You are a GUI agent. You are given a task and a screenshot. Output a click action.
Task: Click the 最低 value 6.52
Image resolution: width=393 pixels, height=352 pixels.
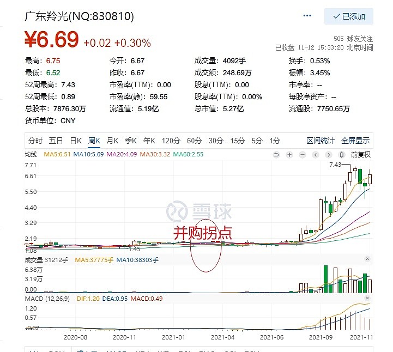coord(53,73)
